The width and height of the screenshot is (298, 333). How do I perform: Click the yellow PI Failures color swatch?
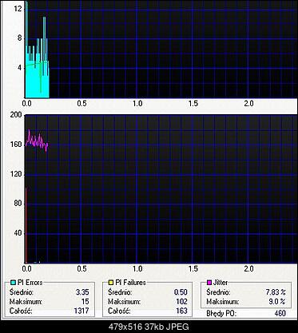tap(111, 283)
